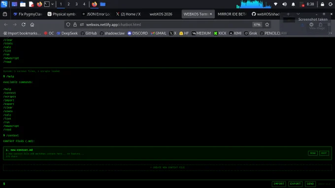The width and height of the screenshot is (335, 188).
Task: Switch to the JSON Error Log tab
Action: click(96, 14)
